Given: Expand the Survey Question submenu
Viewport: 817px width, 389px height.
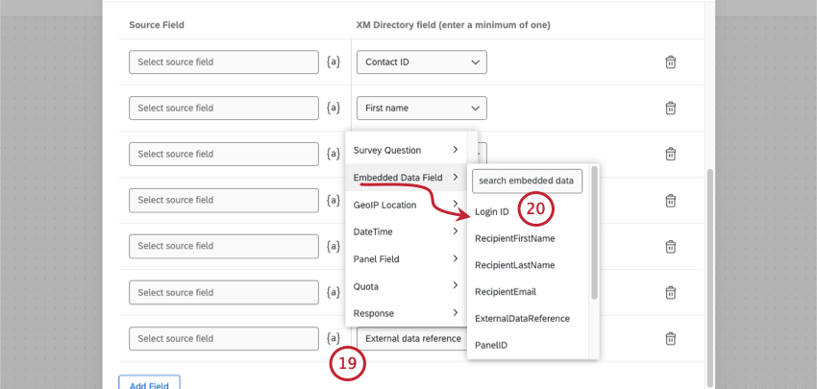Looking at the screenshot, I should (406, 150).
